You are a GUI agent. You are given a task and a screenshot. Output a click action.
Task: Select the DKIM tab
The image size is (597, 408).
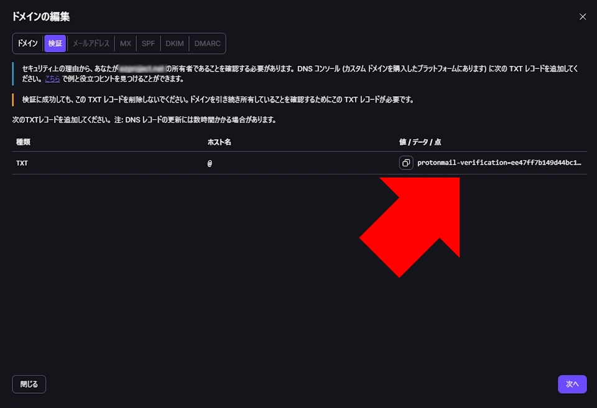[174, 43]
